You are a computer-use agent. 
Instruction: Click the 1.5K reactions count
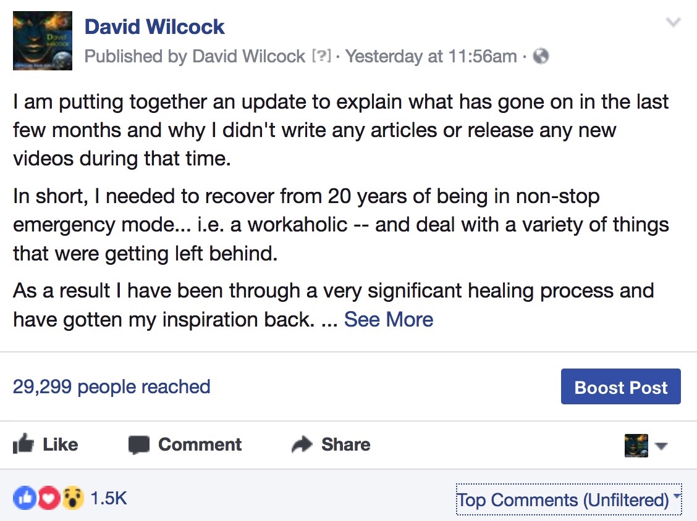(109, 498)
